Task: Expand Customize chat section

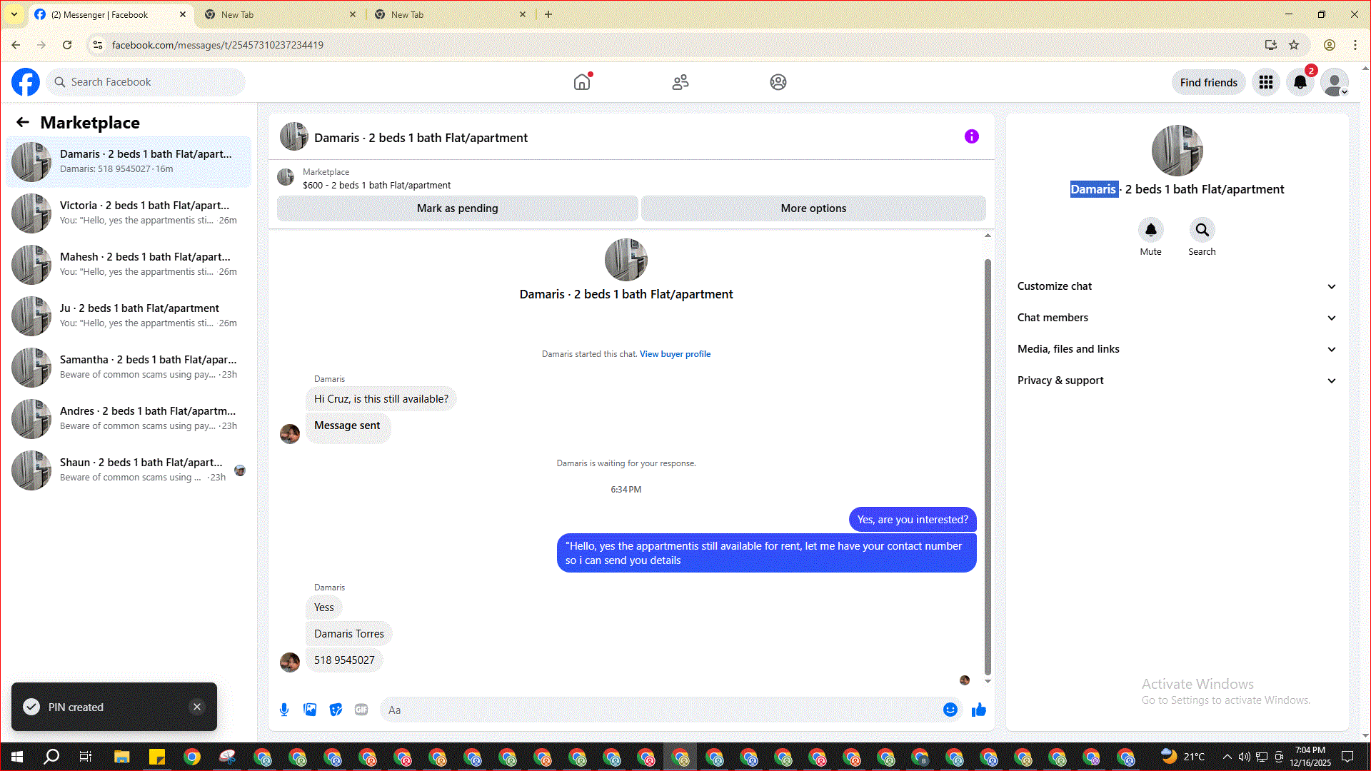Action: point(1177,286)
